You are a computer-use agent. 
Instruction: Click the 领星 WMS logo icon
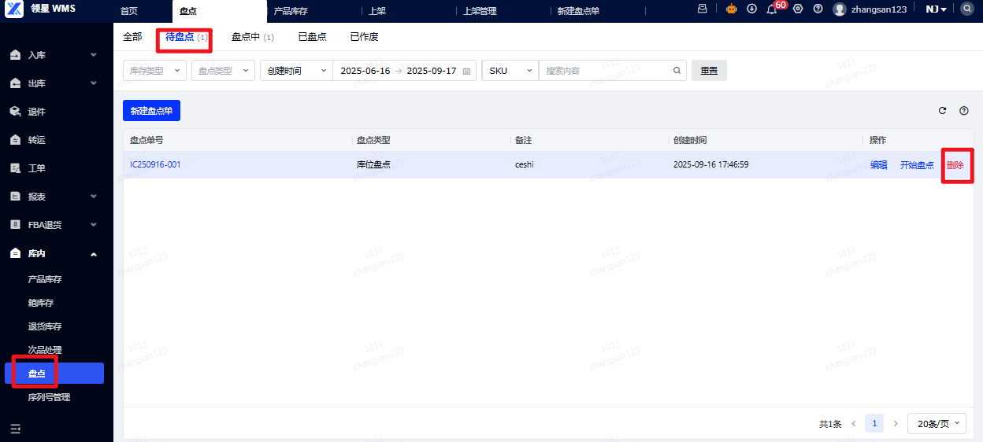pyautogui.click(x=14, y=9)
